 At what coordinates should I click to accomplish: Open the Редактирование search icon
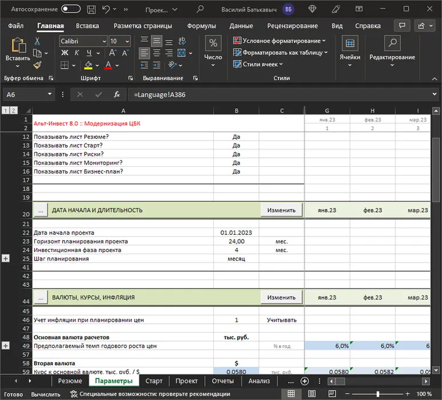[392, 43]
